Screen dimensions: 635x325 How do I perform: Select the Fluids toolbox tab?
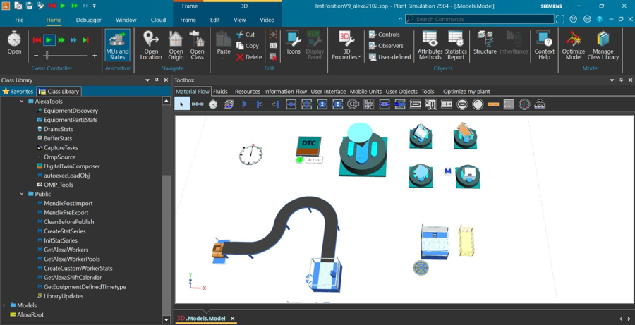pos(220,92)
